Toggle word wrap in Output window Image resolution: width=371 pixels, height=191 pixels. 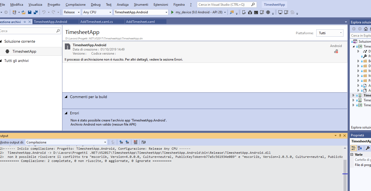click(x=144, y=142)
